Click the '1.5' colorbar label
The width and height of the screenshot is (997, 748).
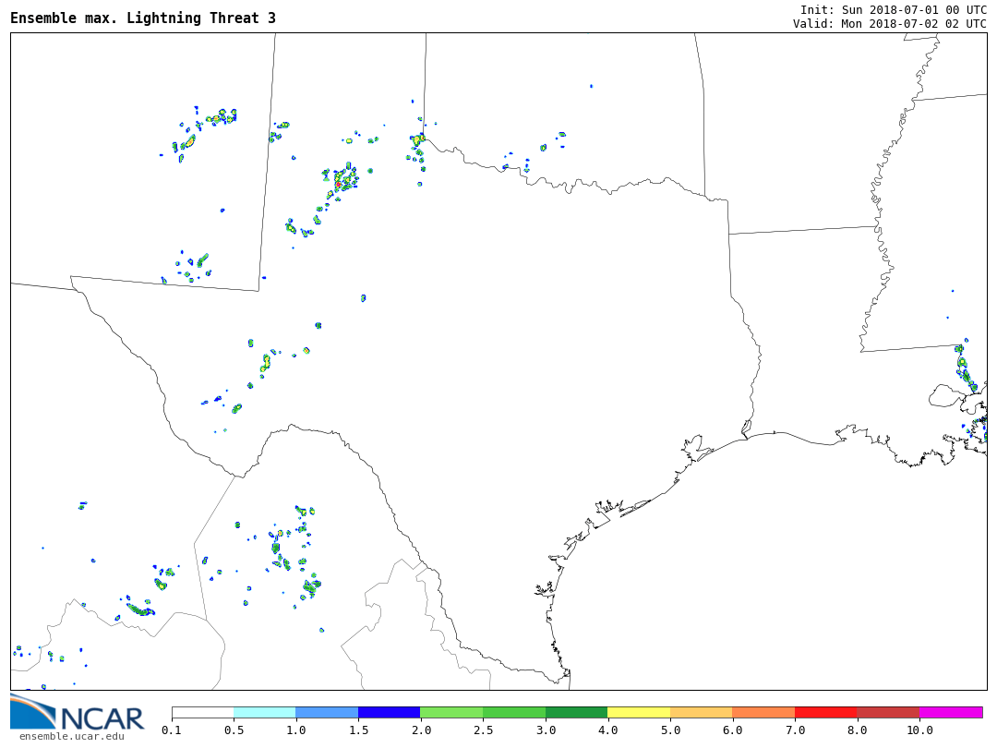coord(358,730)
